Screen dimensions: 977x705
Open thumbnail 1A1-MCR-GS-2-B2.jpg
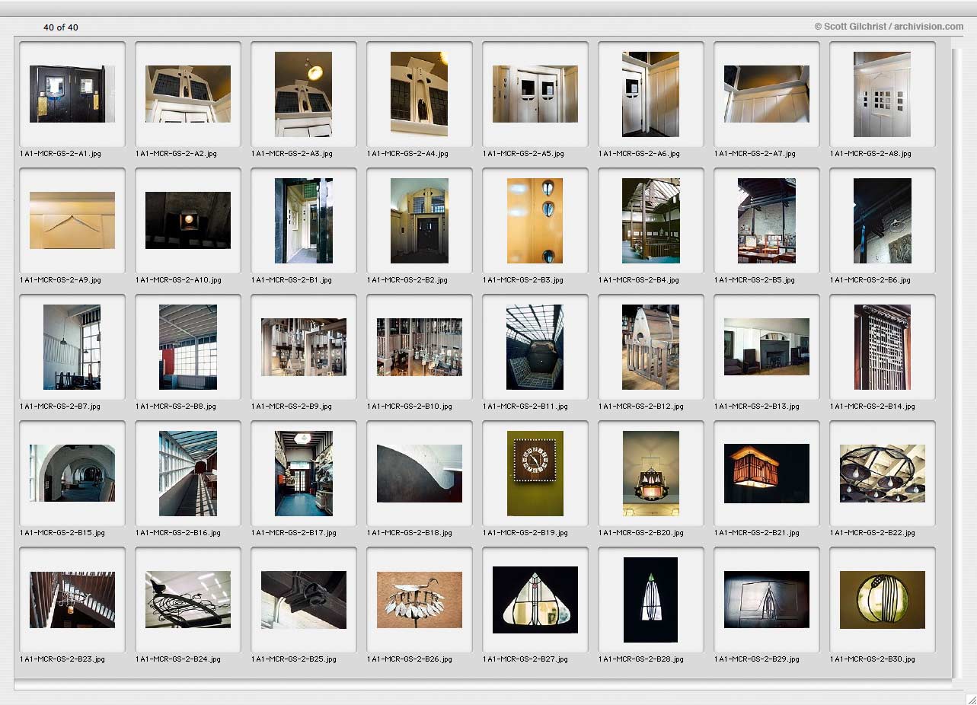(420, 221)
